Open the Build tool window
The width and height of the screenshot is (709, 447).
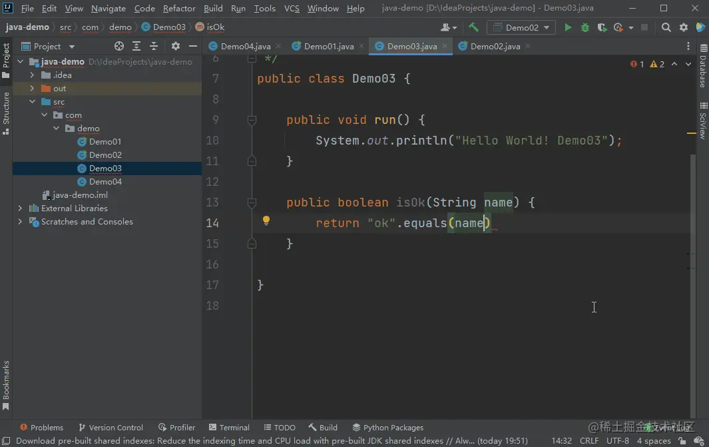[x=323, y=428]
